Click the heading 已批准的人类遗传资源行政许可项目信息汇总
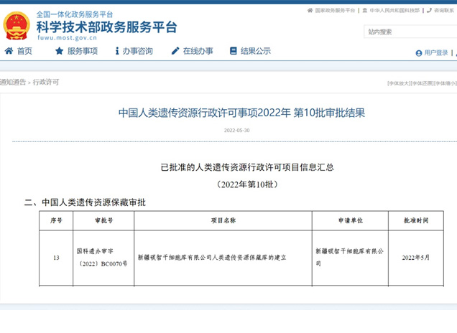This screenshot has width=457, height=333. [x=247, y=167]
